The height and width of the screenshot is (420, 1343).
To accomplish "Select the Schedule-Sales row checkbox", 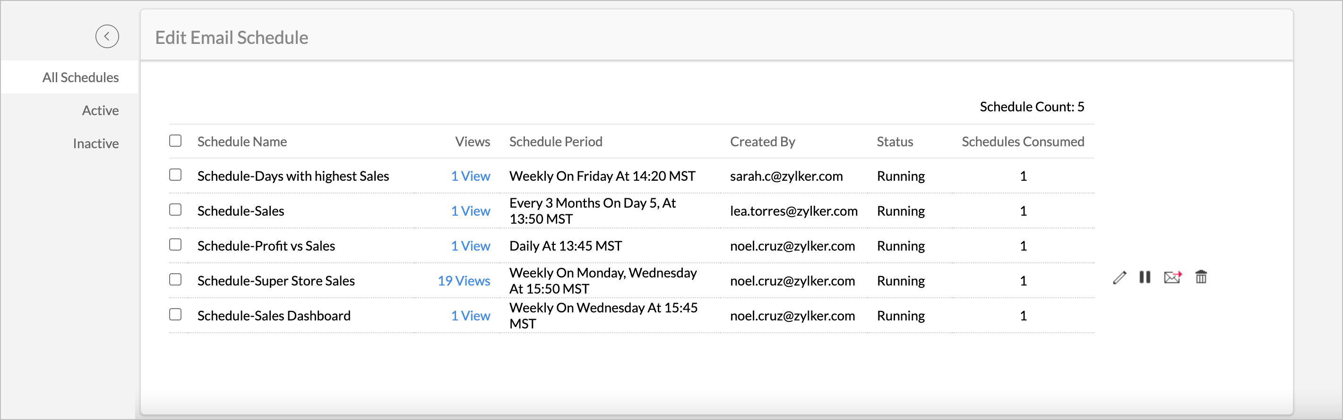I will pyautogui.click(x=175, y=210).
